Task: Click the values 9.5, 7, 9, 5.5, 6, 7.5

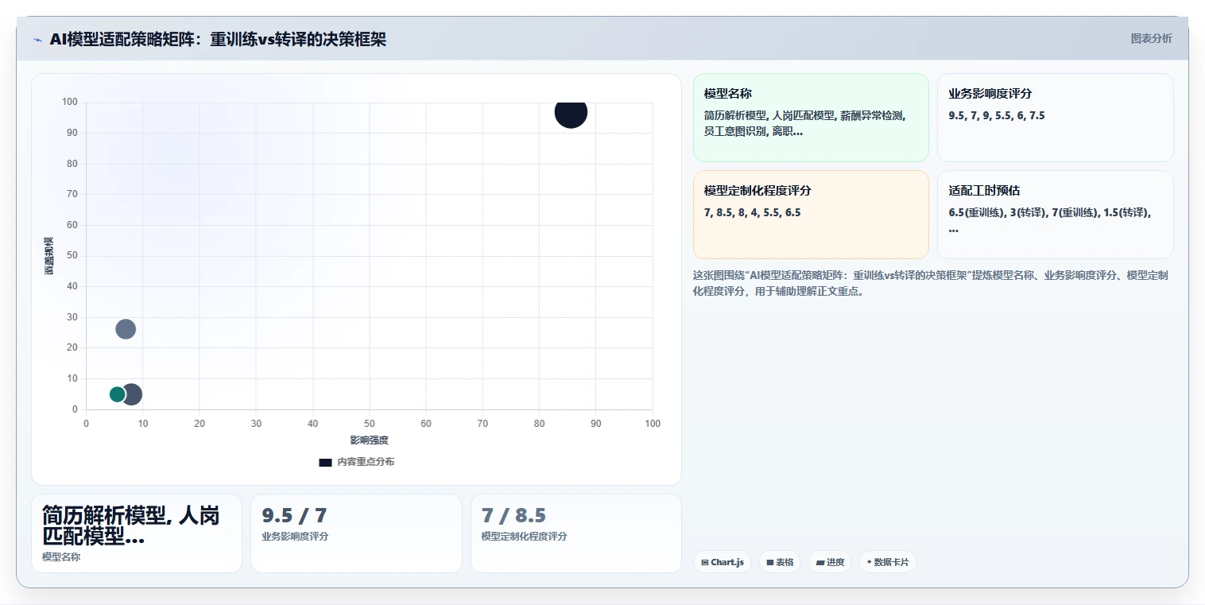Action: (x=997, y=115)
